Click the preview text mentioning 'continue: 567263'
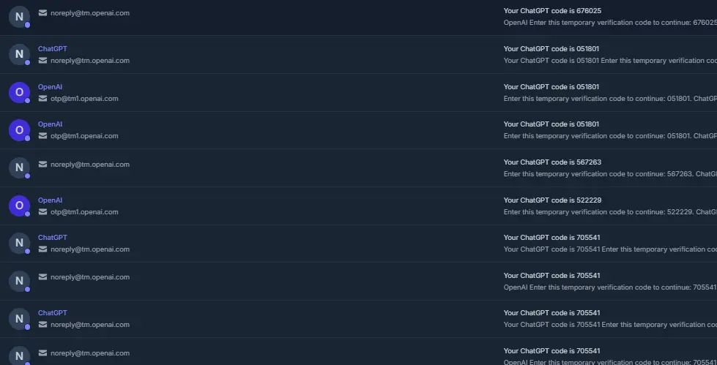Screen dimensions: 717x365 pos(610,174)
